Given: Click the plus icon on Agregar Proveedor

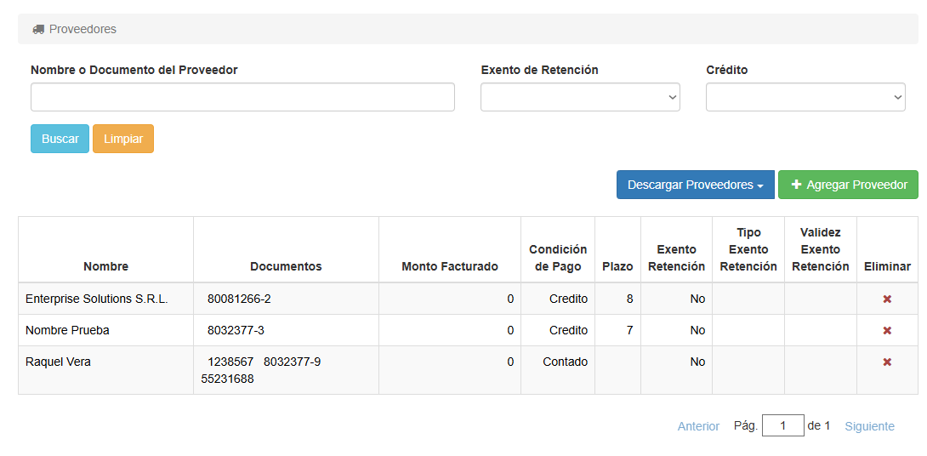Looking at the screenshot, I should pyautogui.click(x=796, y=185).
